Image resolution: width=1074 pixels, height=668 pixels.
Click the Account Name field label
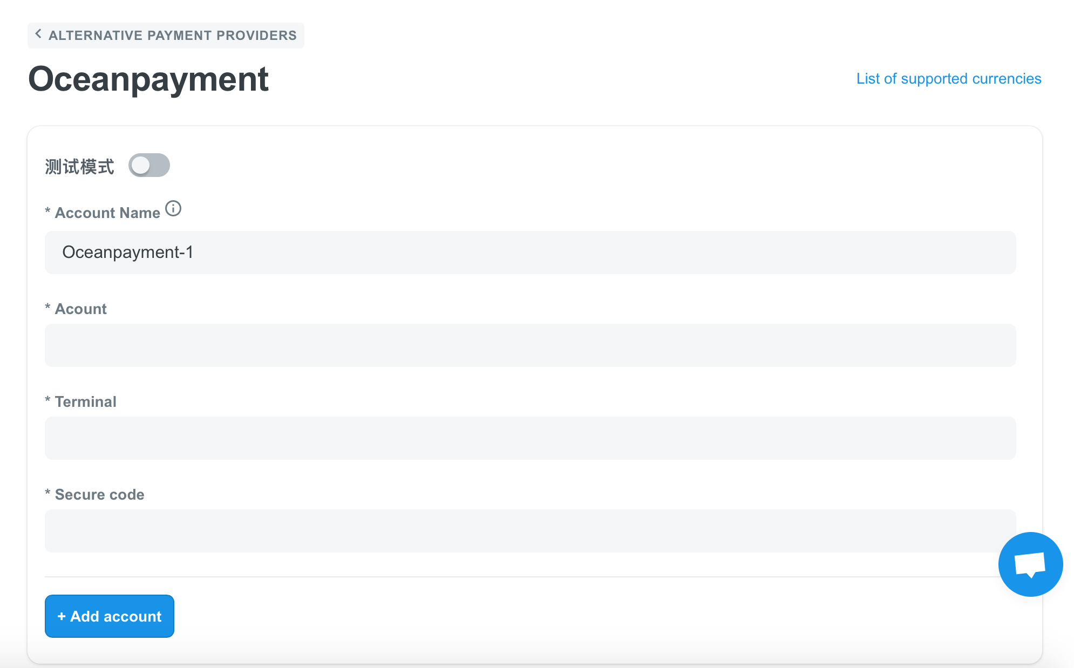(x=107, y=213)
